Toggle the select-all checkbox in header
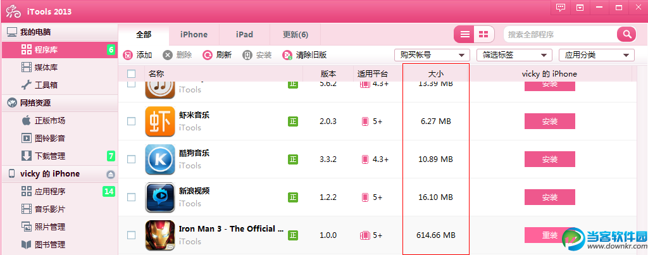The width and height of the screenshot is (648, 255). tap(132, 74)
